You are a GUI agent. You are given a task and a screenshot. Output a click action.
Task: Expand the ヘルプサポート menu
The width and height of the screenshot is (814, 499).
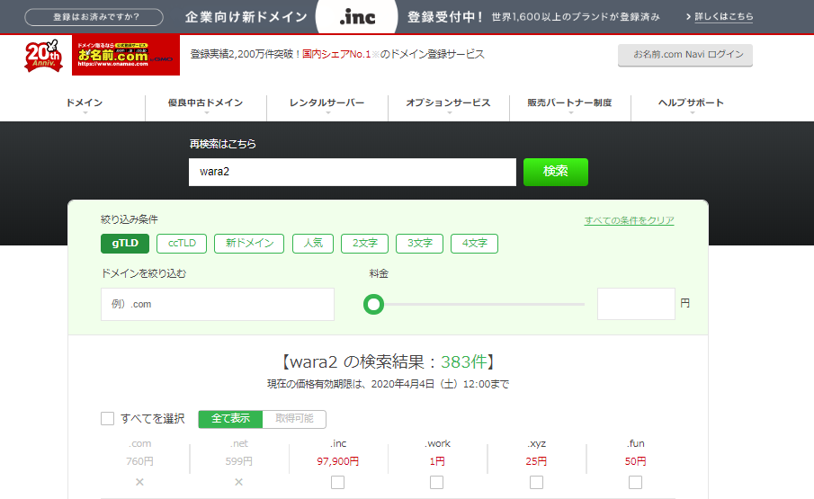point(692,103)
